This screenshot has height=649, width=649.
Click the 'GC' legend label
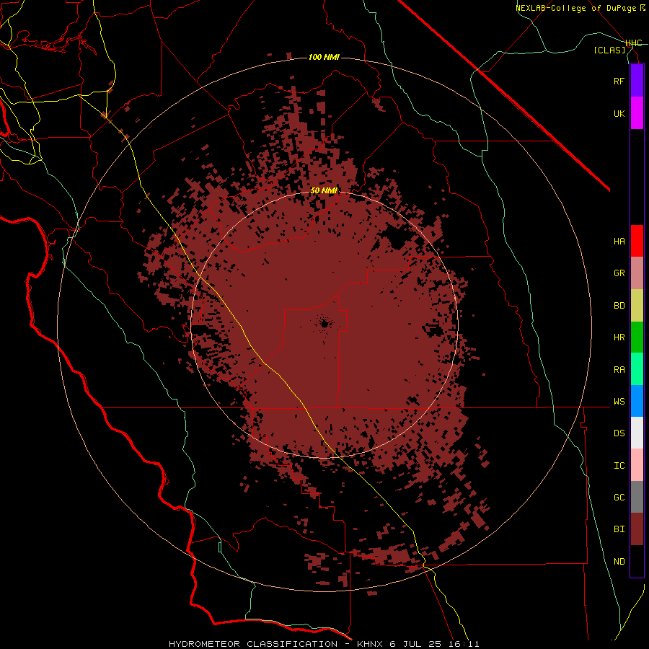[x=619, y=498]
